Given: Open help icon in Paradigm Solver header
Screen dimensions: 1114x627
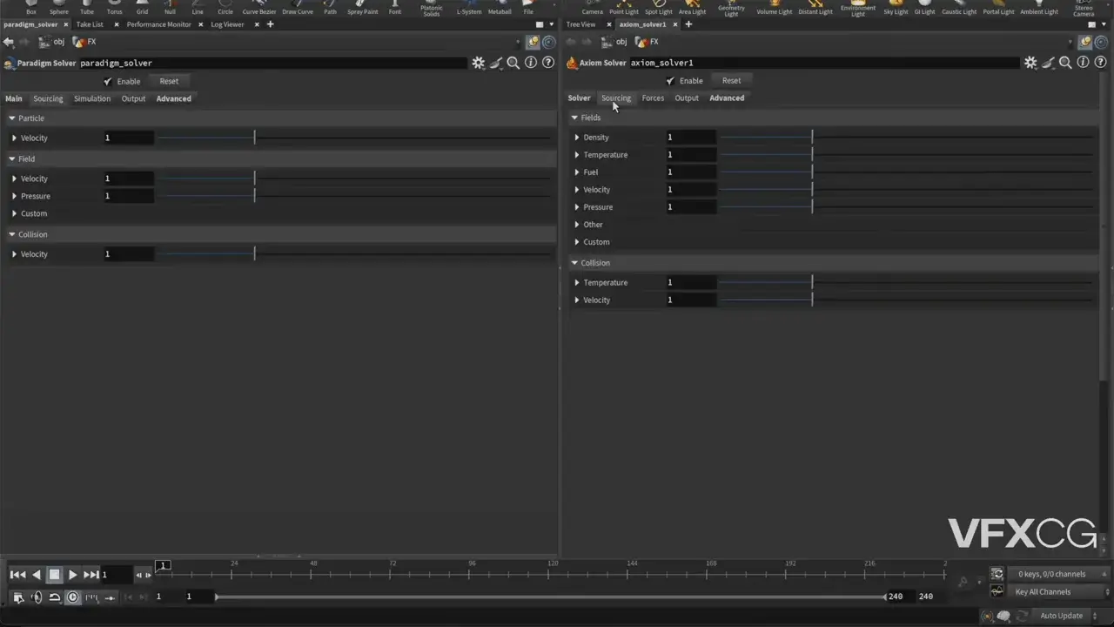Looking at the screenshot, I should 548,63.
